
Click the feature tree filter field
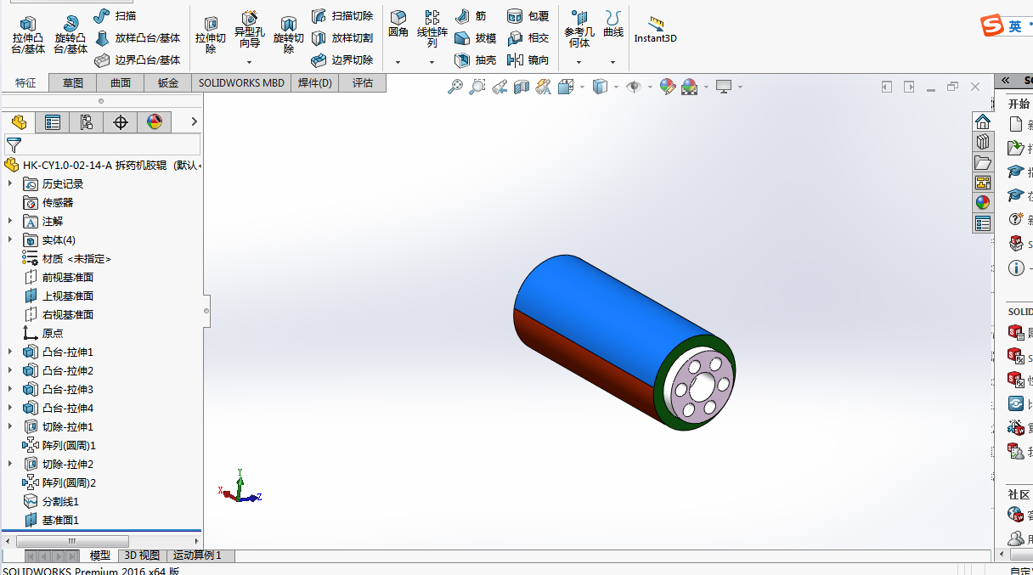(x=102, y=144)
